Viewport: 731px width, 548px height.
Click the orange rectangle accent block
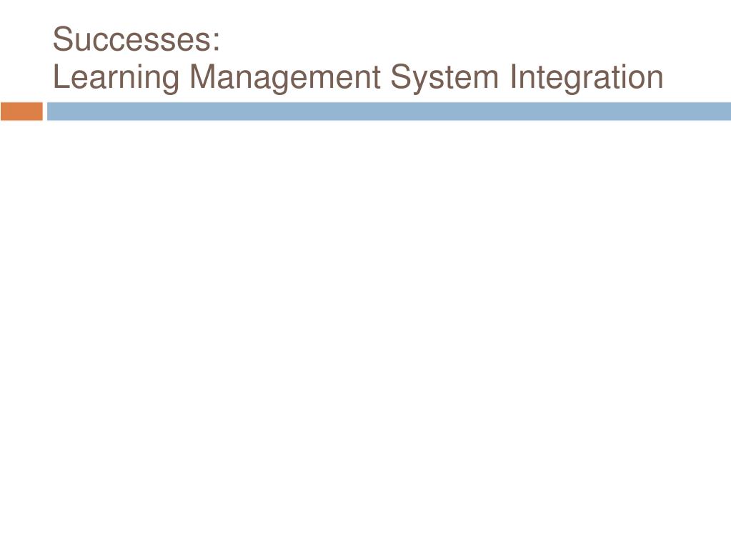pos(21,111)
